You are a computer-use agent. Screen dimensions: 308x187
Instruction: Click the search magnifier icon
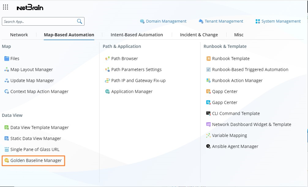pyautogui.click(x=80, y=21)
